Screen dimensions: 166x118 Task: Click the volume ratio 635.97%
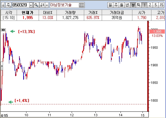point(93,18)
